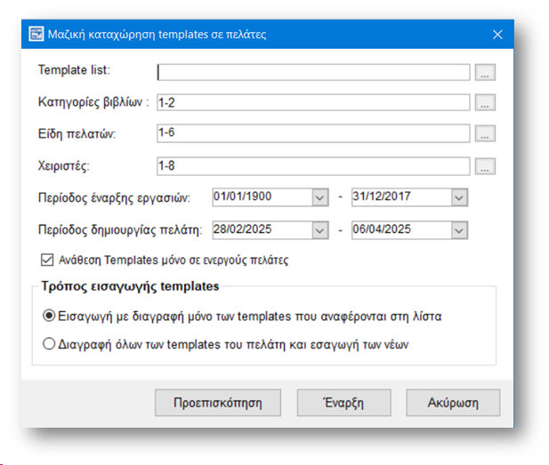Click the Είδη πελατών field containing 1-6
549x465 pixels.
313,134
